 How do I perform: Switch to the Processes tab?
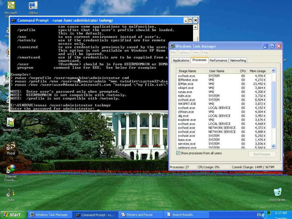click(199, 60)
